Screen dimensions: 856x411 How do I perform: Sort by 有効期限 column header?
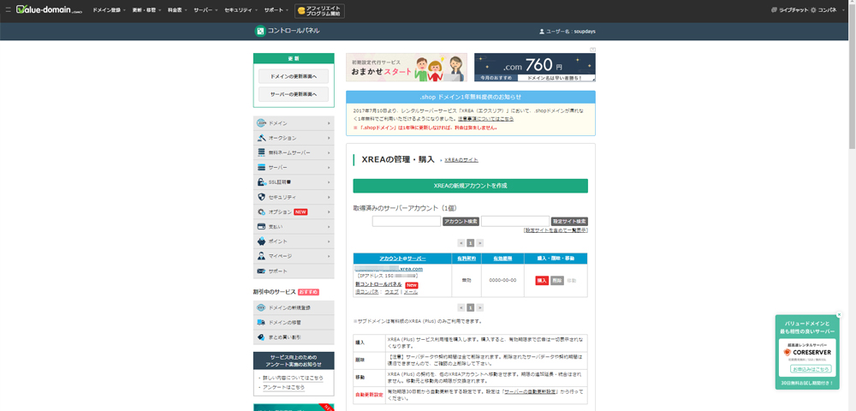click(502, 259)
